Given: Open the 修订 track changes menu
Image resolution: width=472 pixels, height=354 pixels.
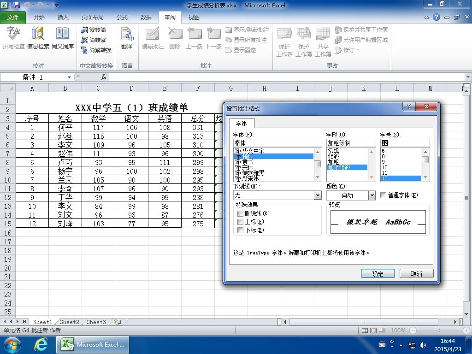Looking at the screenshot, I should pyautogui.click(x=347, y=50).
